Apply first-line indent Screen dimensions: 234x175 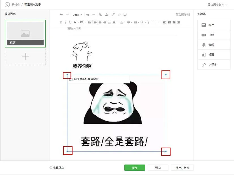pos(90,22)
